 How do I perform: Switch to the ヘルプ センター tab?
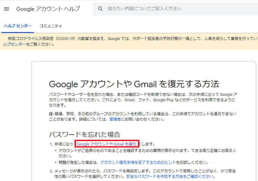tap(18, 26)
